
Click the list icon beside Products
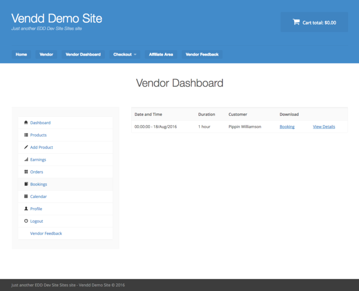coord(26,135)
